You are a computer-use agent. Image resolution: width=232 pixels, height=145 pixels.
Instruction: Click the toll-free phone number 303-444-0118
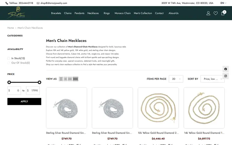pos(26,3)
